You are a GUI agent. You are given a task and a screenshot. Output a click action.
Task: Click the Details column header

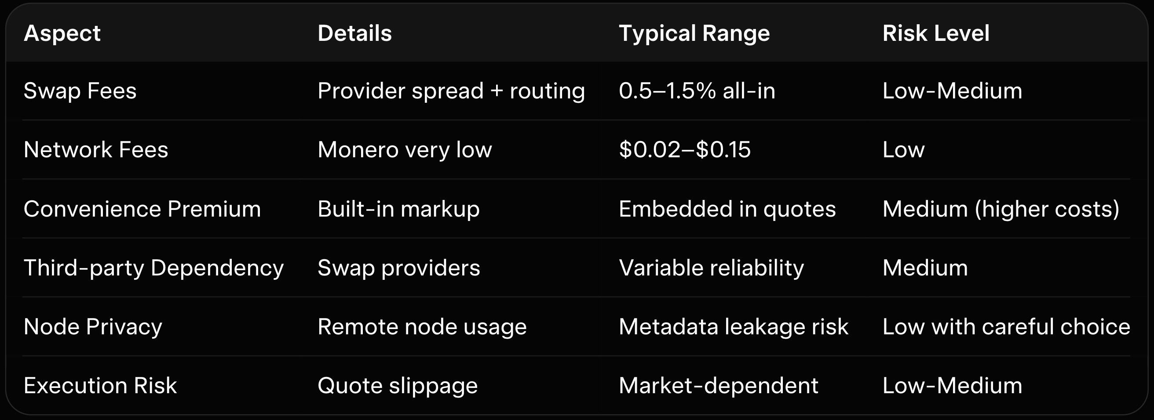(354, 33)
